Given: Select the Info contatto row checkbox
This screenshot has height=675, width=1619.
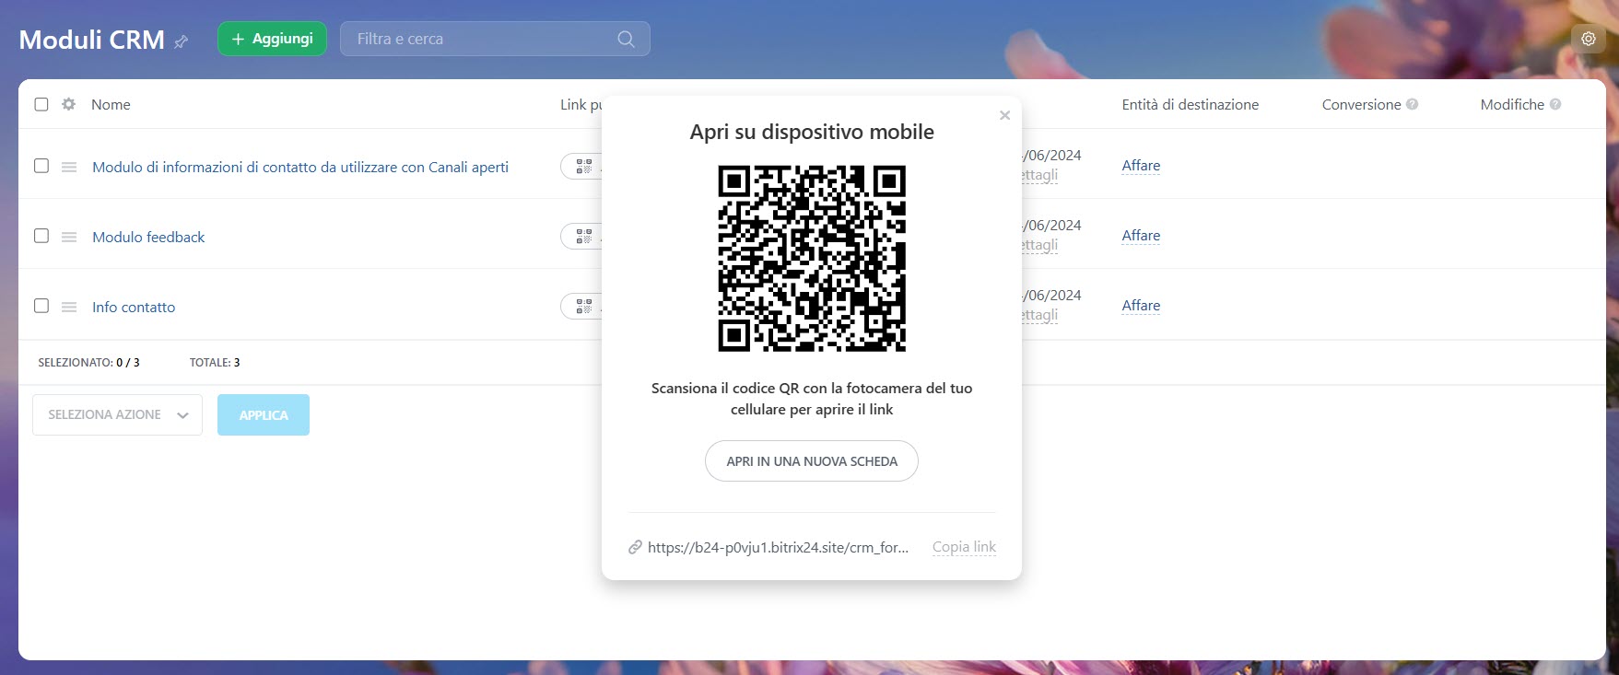Looking at the screenshot, I should (x=41, y=306).
